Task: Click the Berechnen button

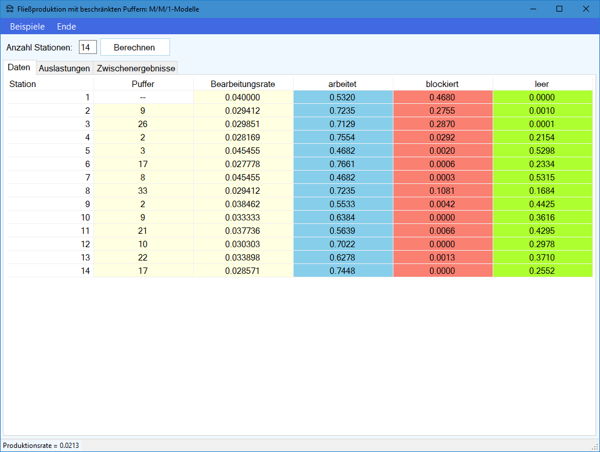Action: 135,47
